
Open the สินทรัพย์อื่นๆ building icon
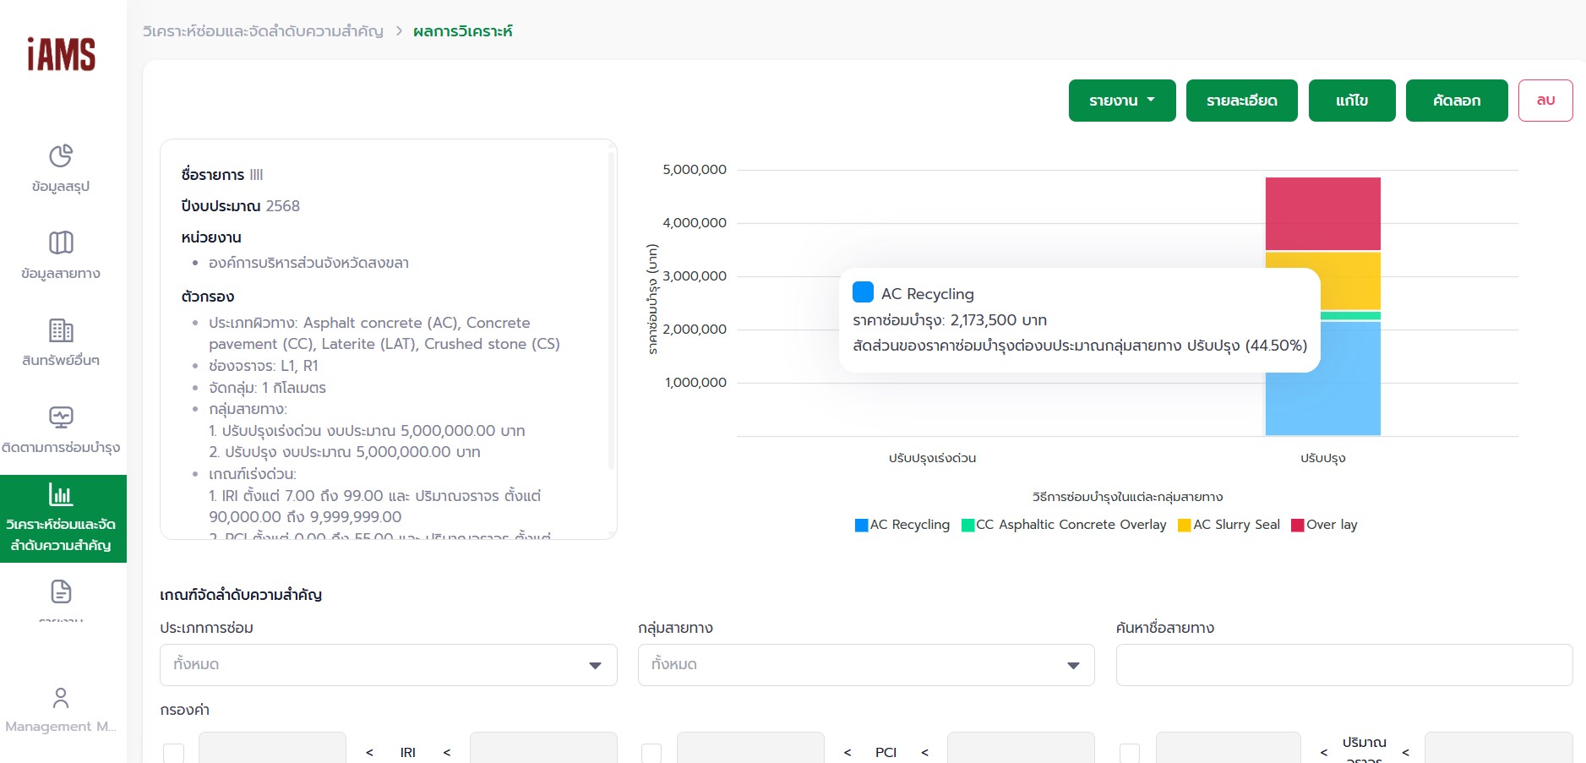pyautogui.click(x=61, y=330)
